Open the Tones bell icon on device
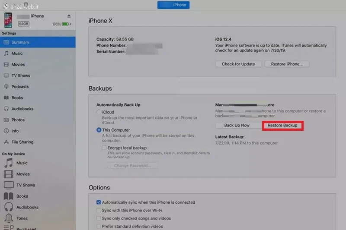This screenshot has height=230, width=346. point(9,218)
